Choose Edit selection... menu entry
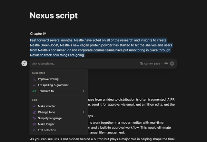The image size is (207, 142). [48, 130]
